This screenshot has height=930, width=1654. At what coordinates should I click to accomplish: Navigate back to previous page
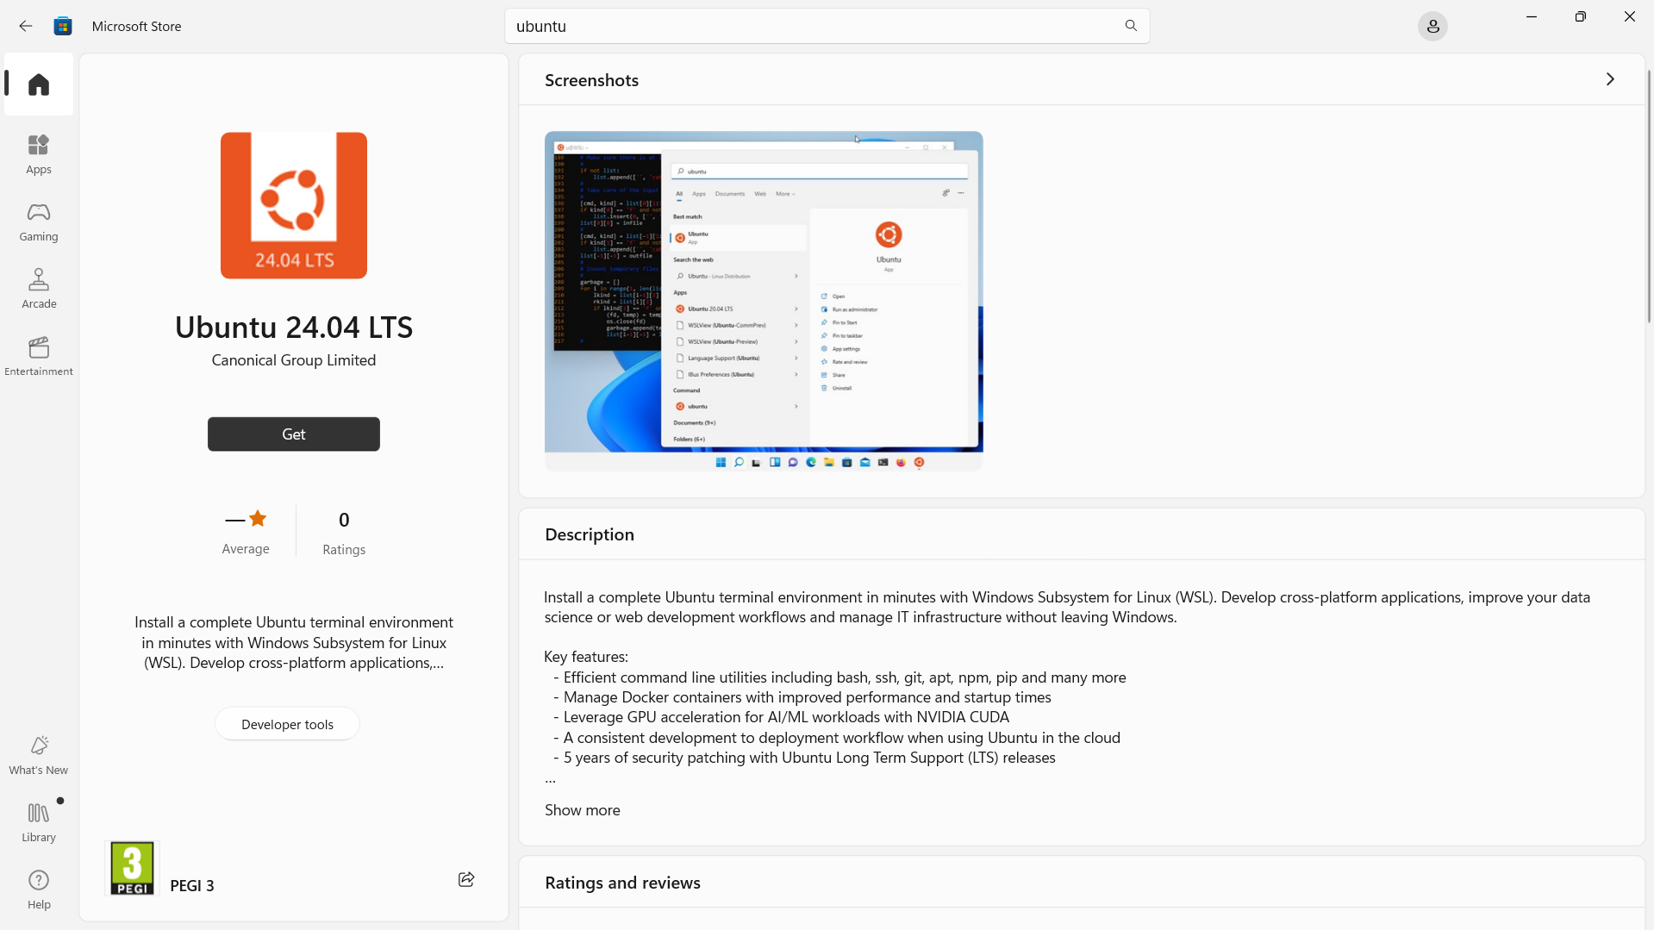tap(25, 26)
